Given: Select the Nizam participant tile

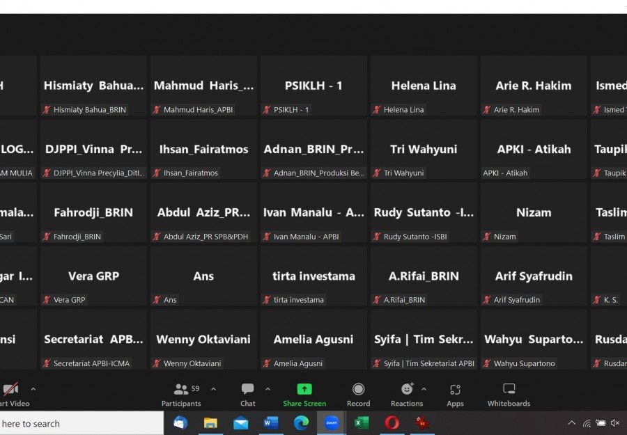Looking at the screenshot, I should pos(534,212).
